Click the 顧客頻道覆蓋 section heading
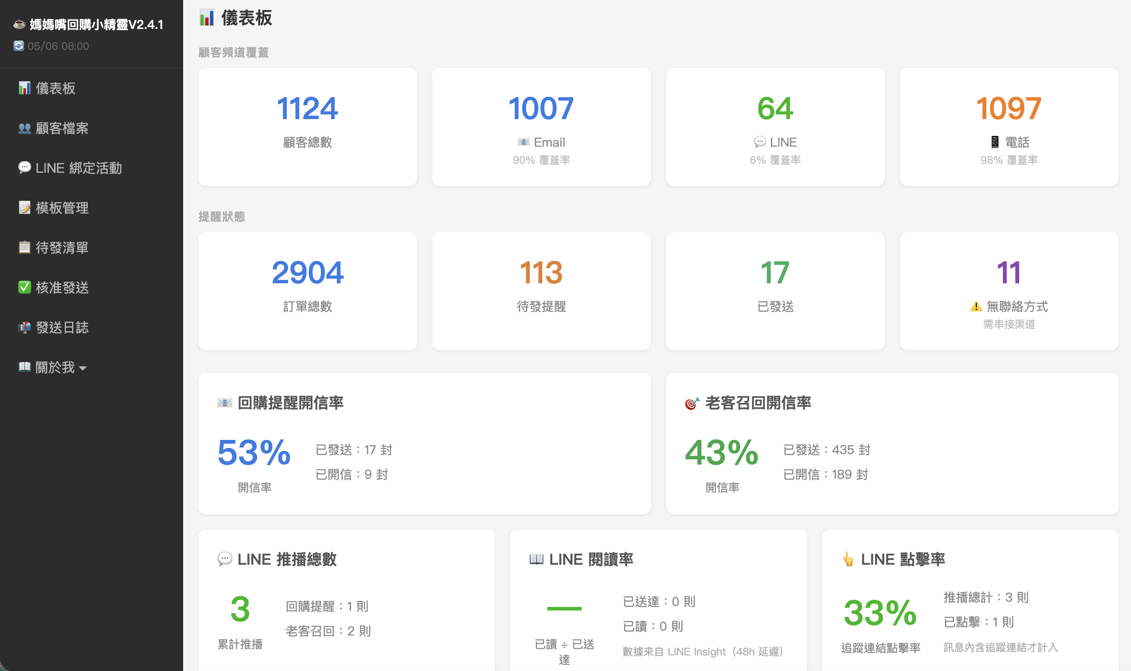This screenshot has width=1131, height=671. click(x=233, y=53)
